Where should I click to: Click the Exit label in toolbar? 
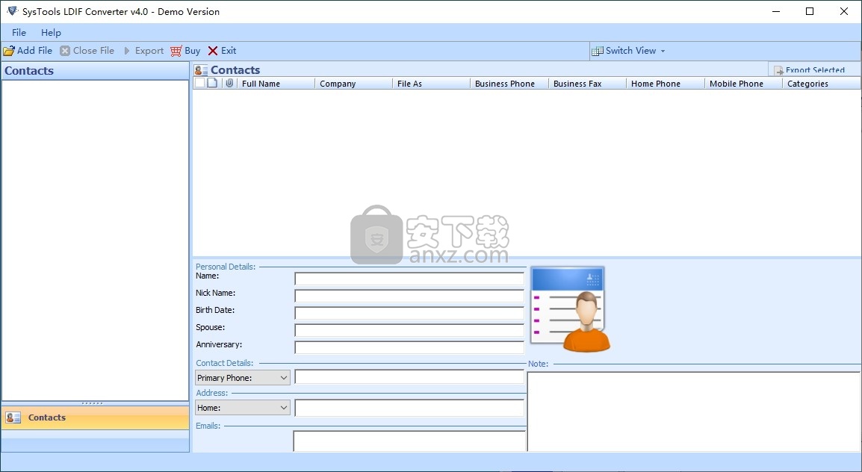click(x=229, y=51)
